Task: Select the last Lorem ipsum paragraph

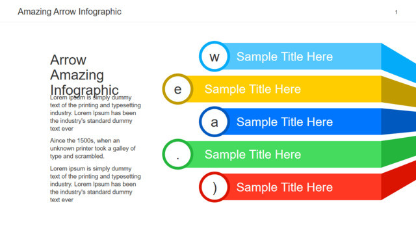Action: [x=96, y=184]
